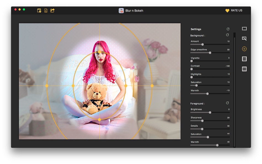
Task: Activate the radial bokeh blur tool
Action: [244, 49]
